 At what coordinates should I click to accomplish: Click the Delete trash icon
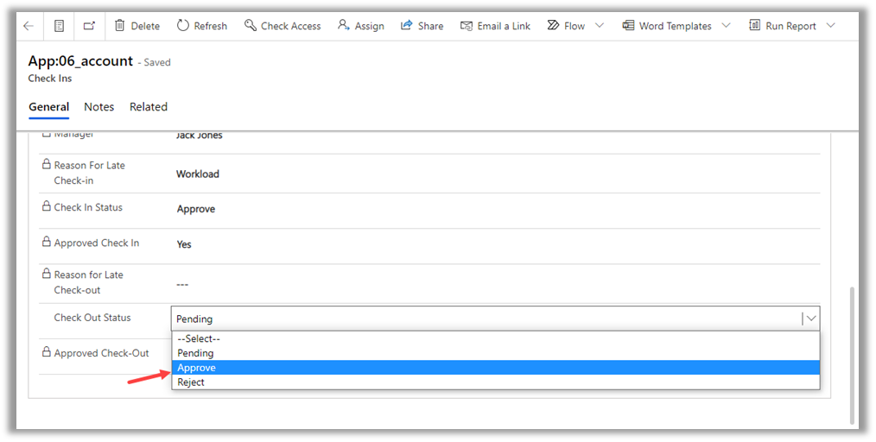tap(120, 26)
